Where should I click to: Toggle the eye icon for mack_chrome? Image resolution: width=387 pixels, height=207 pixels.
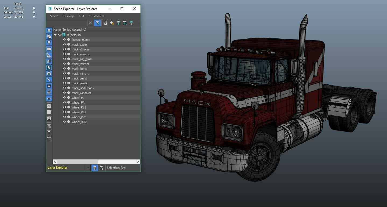point(65,49)
